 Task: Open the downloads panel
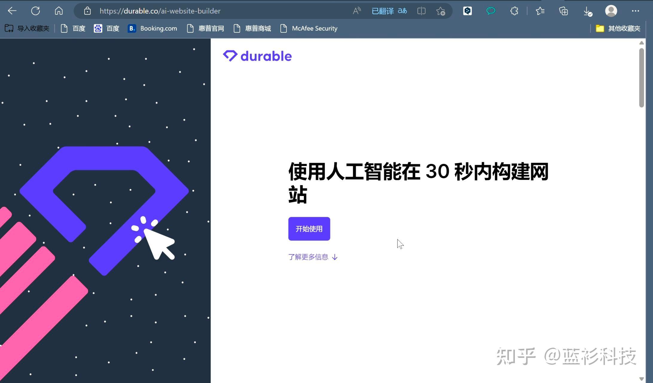(x=587, y=11)
